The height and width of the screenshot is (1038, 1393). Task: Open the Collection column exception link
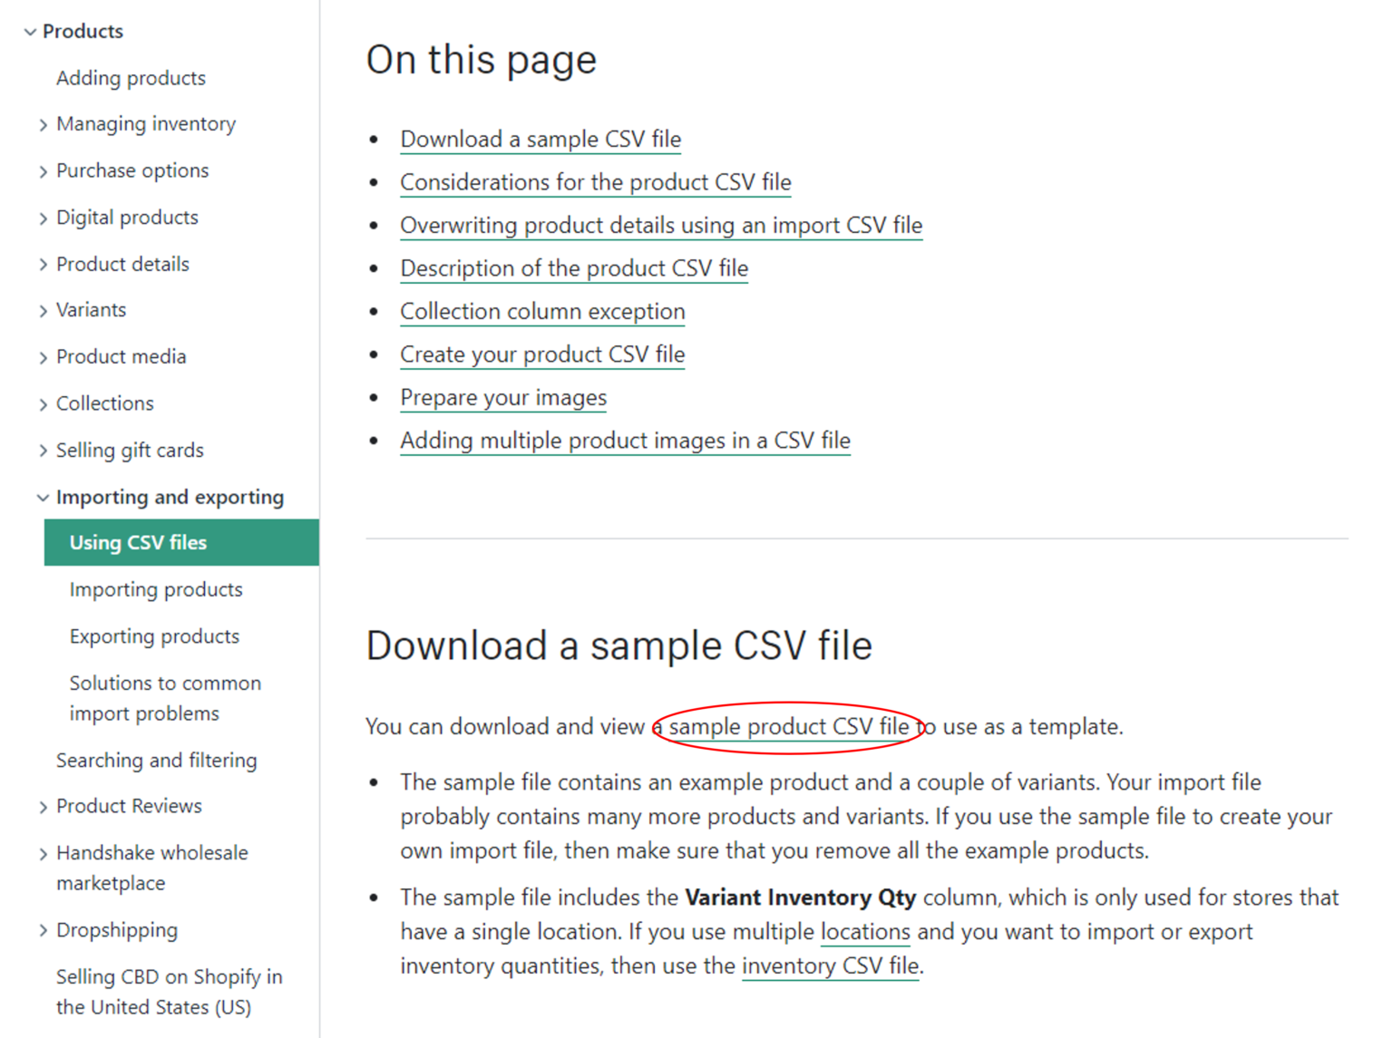point(541,311)
